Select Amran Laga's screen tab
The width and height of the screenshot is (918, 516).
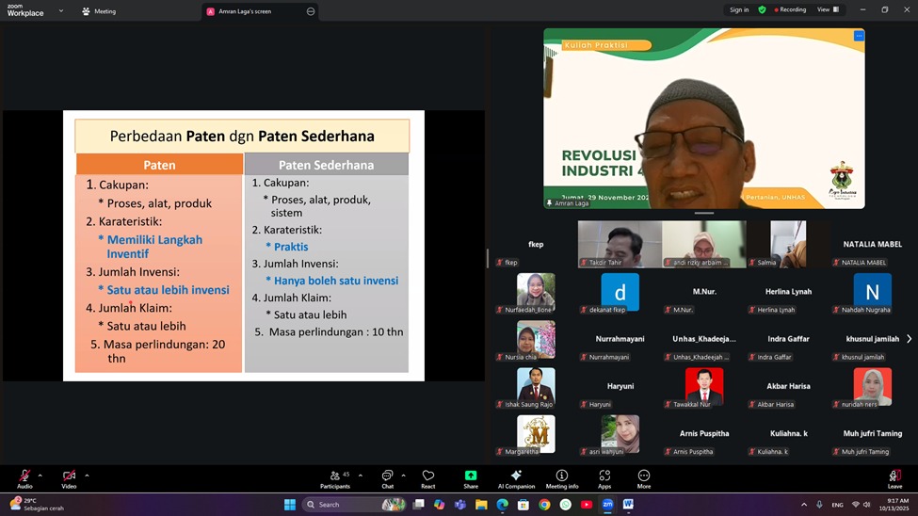pyautogui.click(x=250, y=11)
